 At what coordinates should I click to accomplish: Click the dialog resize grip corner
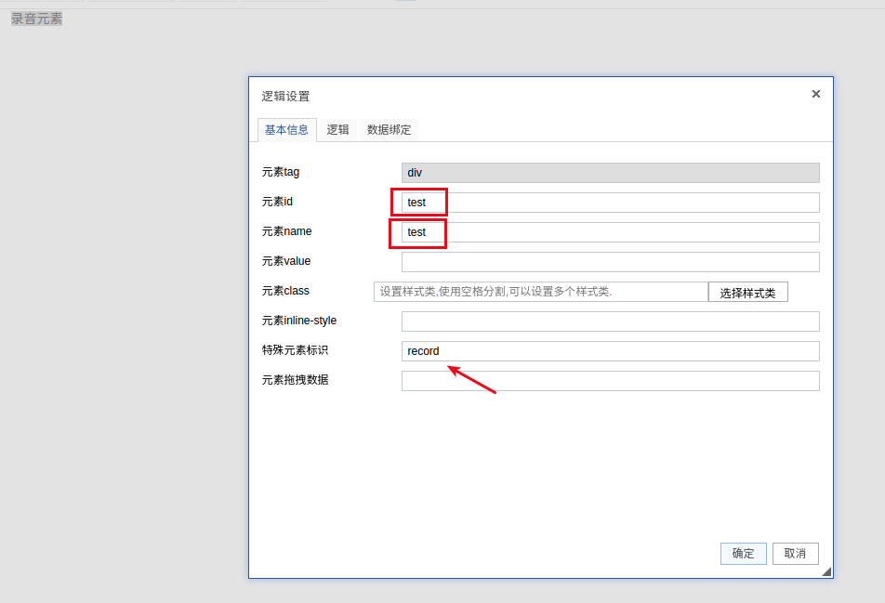(x=826, y=572)
